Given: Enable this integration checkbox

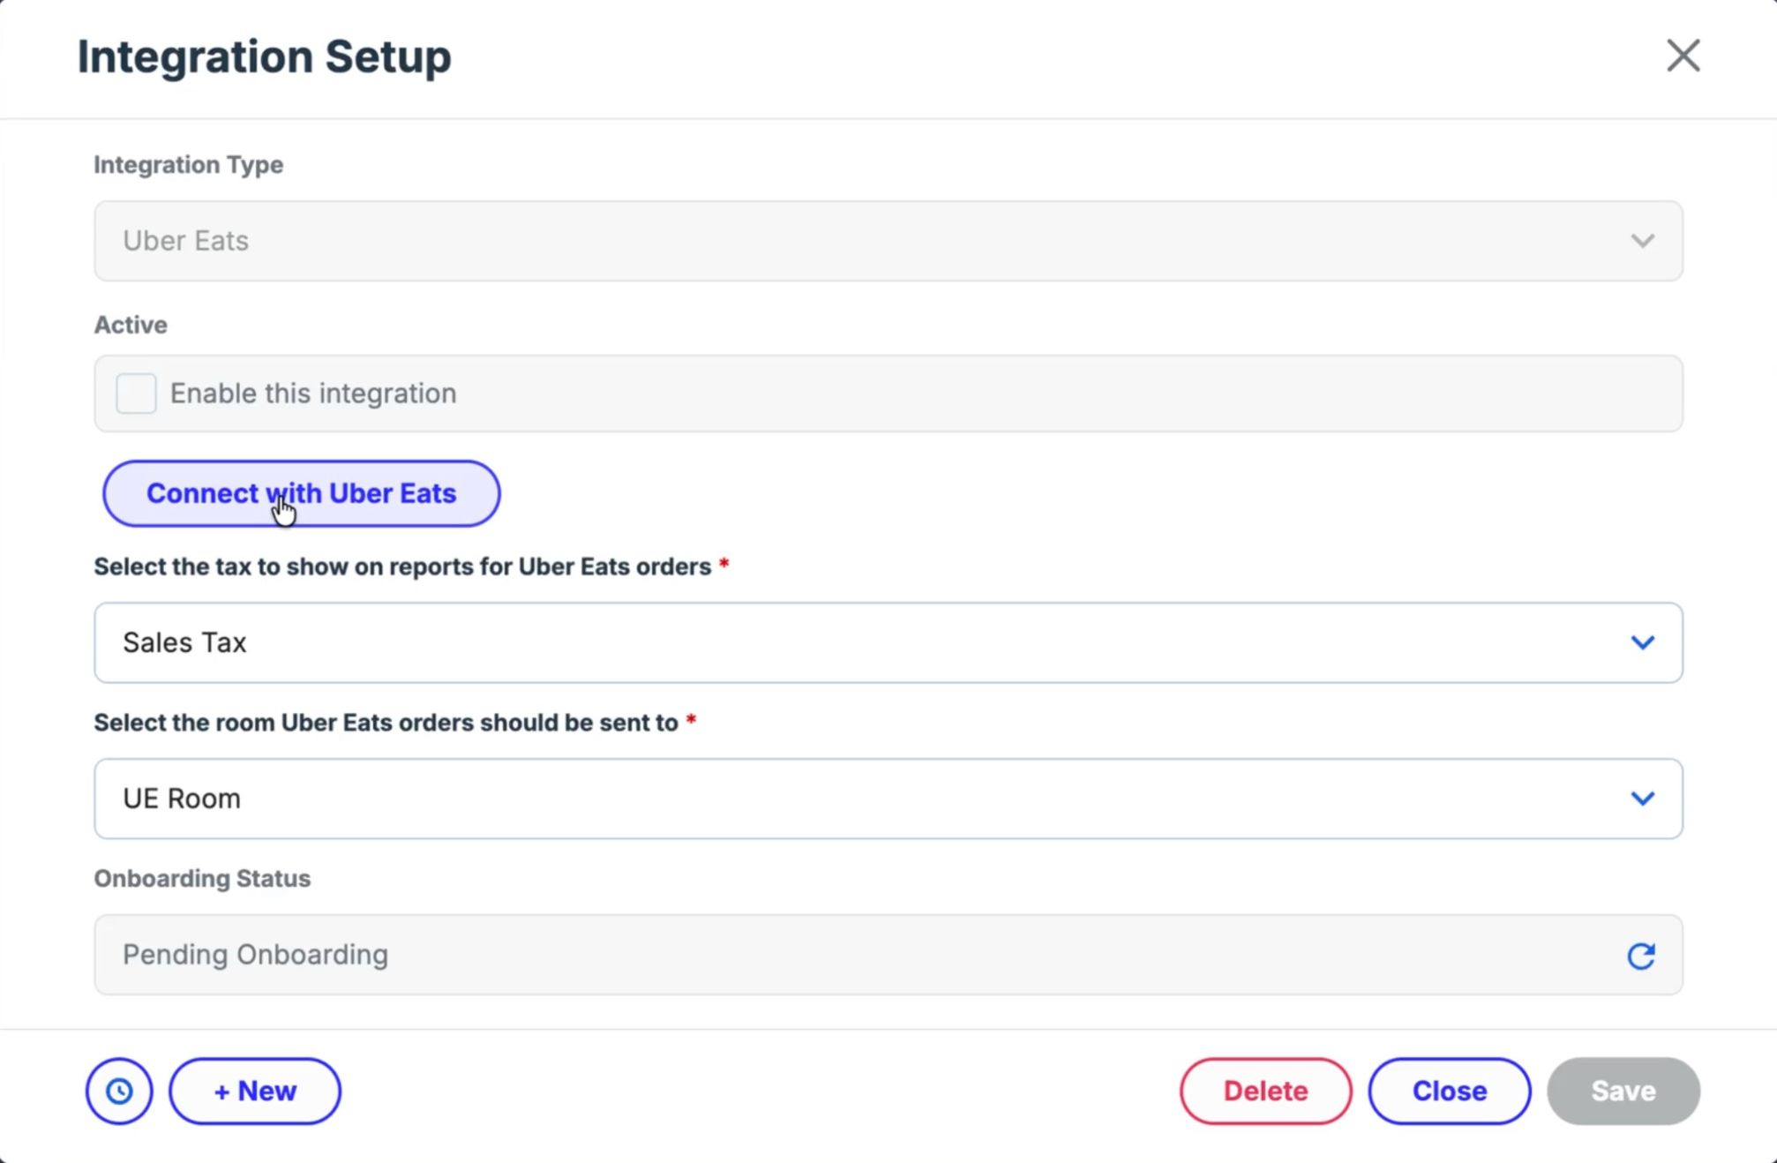Looking at the screenshot, I should pos(136,393).
